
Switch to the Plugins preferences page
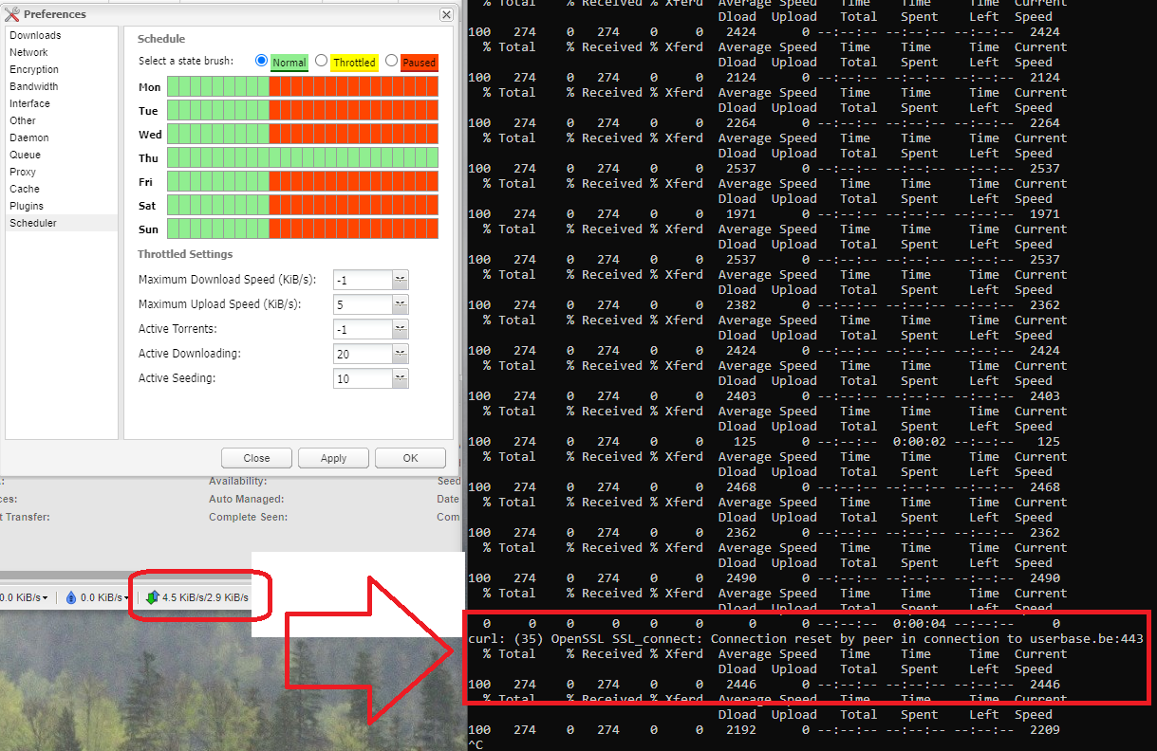(x=27, y=206)
